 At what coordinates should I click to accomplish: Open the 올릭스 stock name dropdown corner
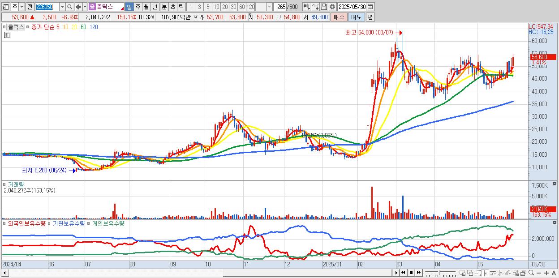click(122, 9)
